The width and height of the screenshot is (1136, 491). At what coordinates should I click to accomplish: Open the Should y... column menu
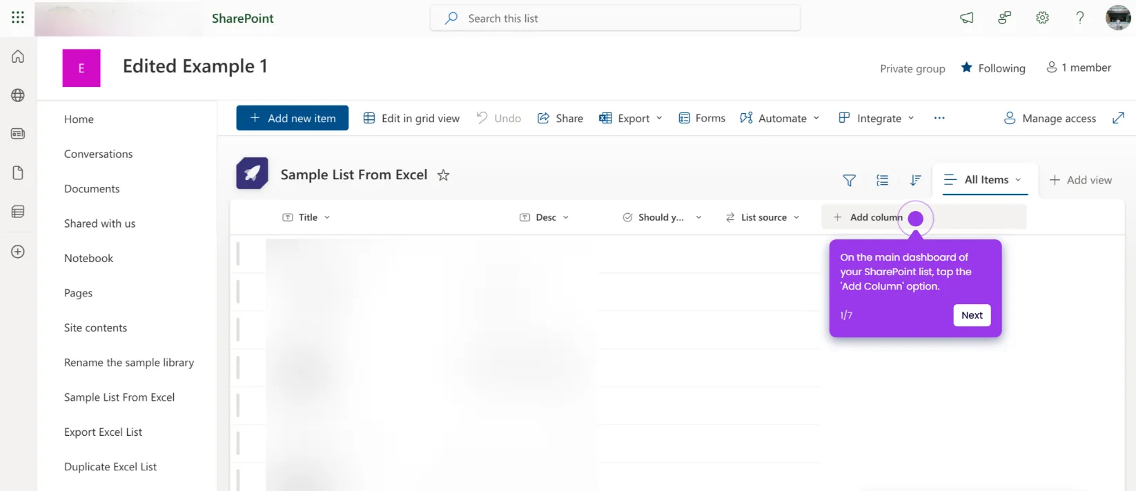(x=662, y=217)
